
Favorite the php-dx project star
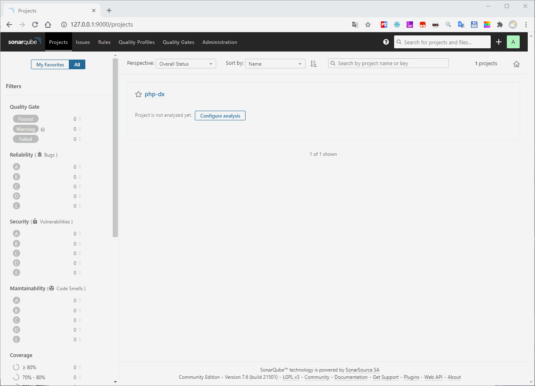click(x=138, y=94)
